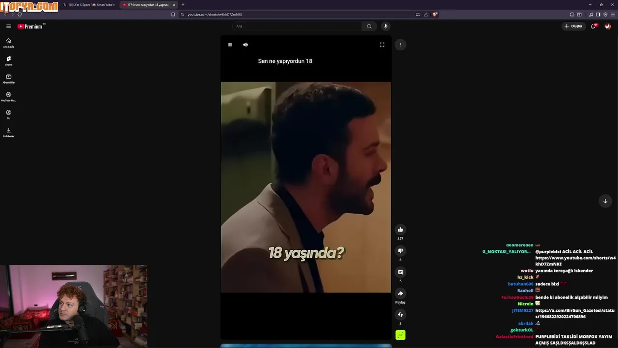
Task: Open İndirilenler downloads in sidebar
Action: coord(9,132)
